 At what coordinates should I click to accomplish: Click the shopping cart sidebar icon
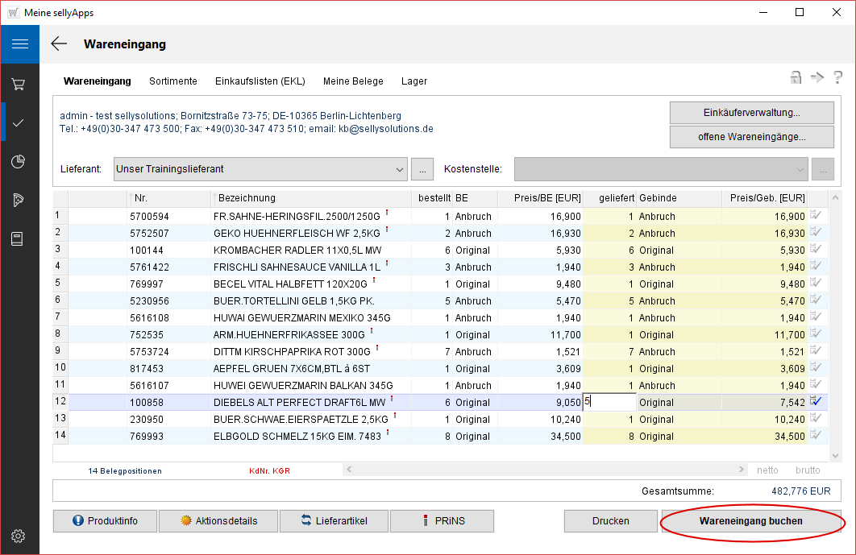coord(19,85)
